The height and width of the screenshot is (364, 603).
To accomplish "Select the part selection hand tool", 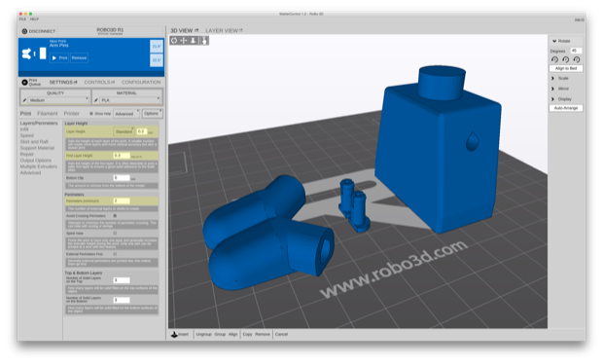I will 204,41.
